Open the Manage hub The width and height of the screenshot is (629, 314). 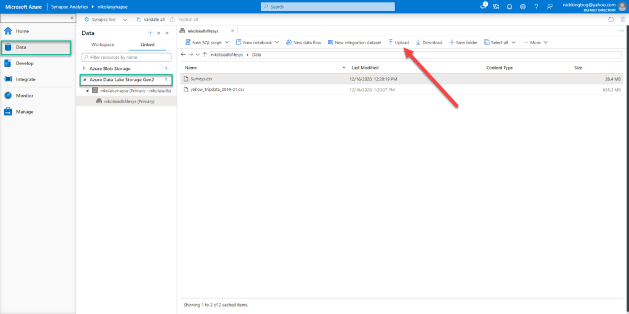[x=25, y=112]
